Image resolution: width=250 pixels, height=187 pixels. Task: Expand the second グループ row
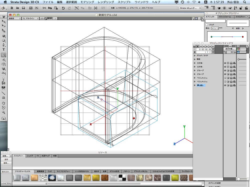click(x=195, y=74)
